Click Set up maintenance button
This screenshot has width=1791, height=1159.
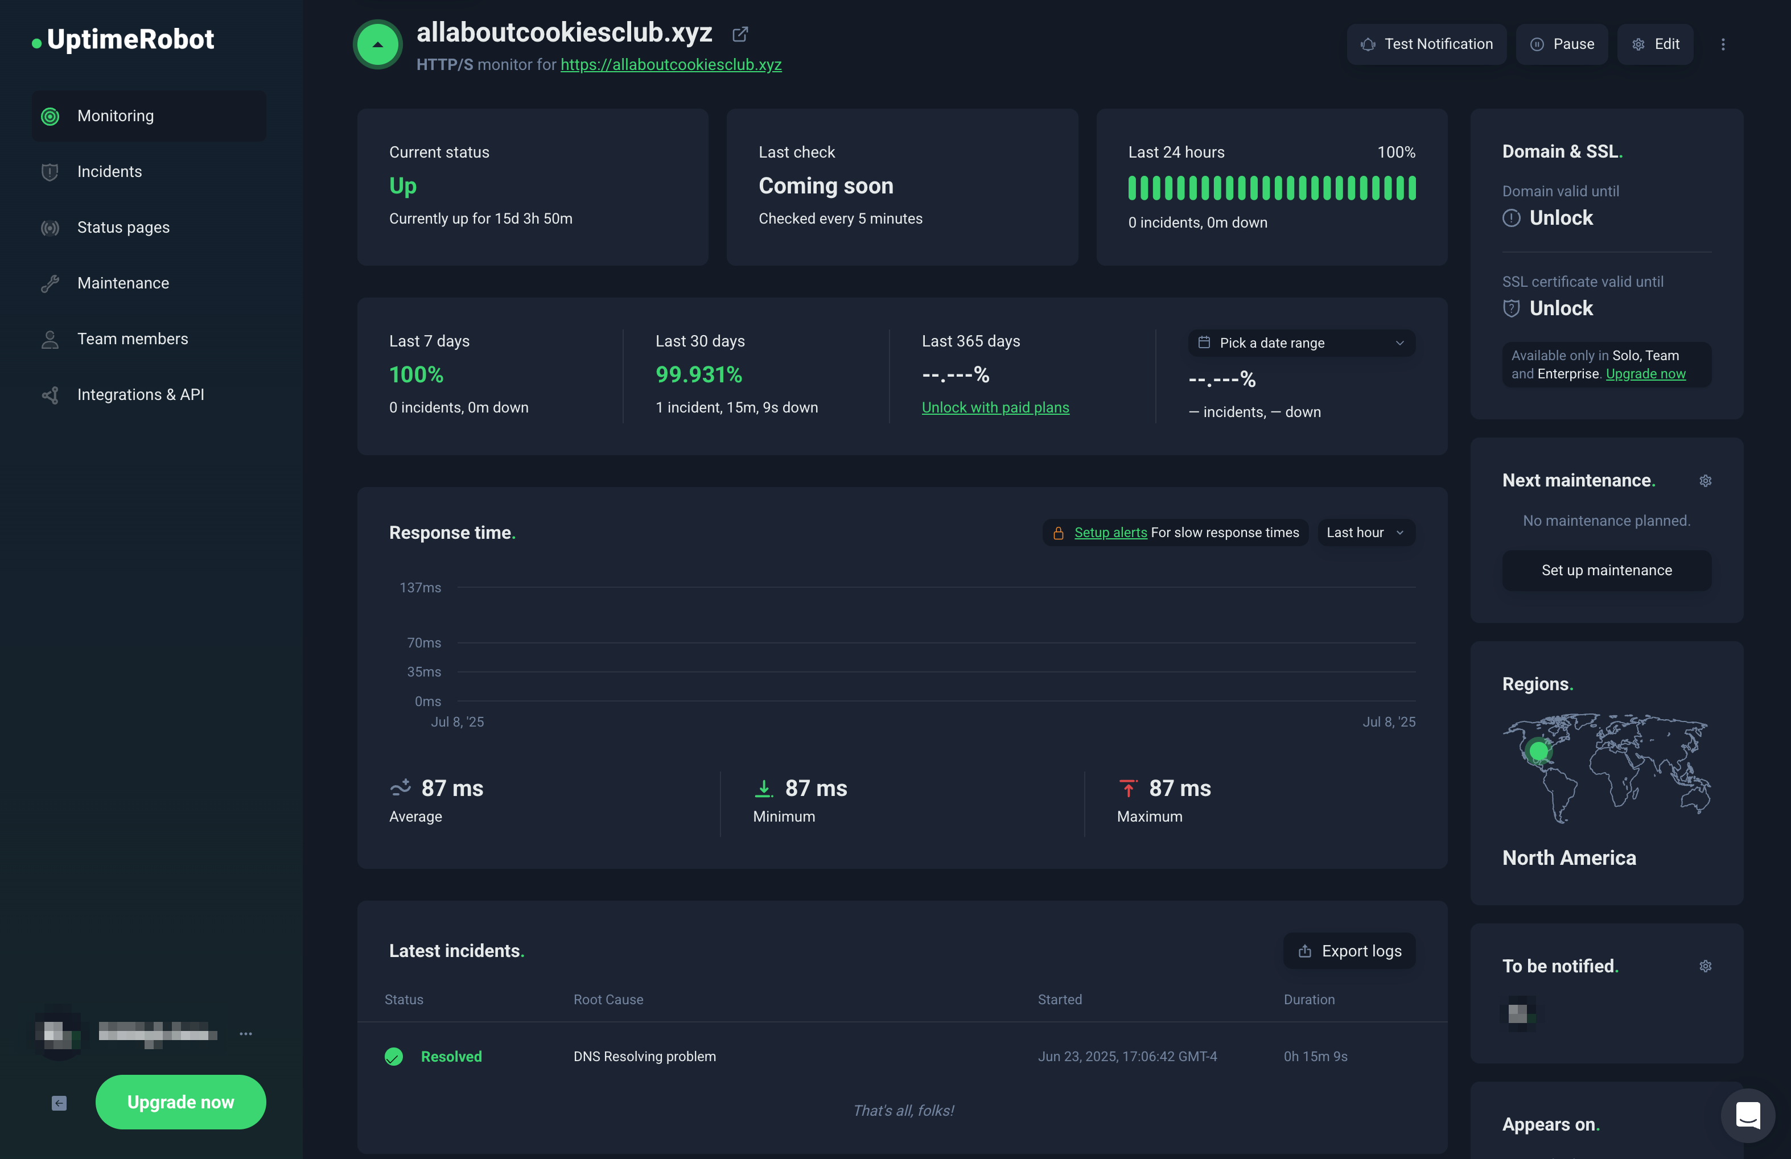(1607, 570)
